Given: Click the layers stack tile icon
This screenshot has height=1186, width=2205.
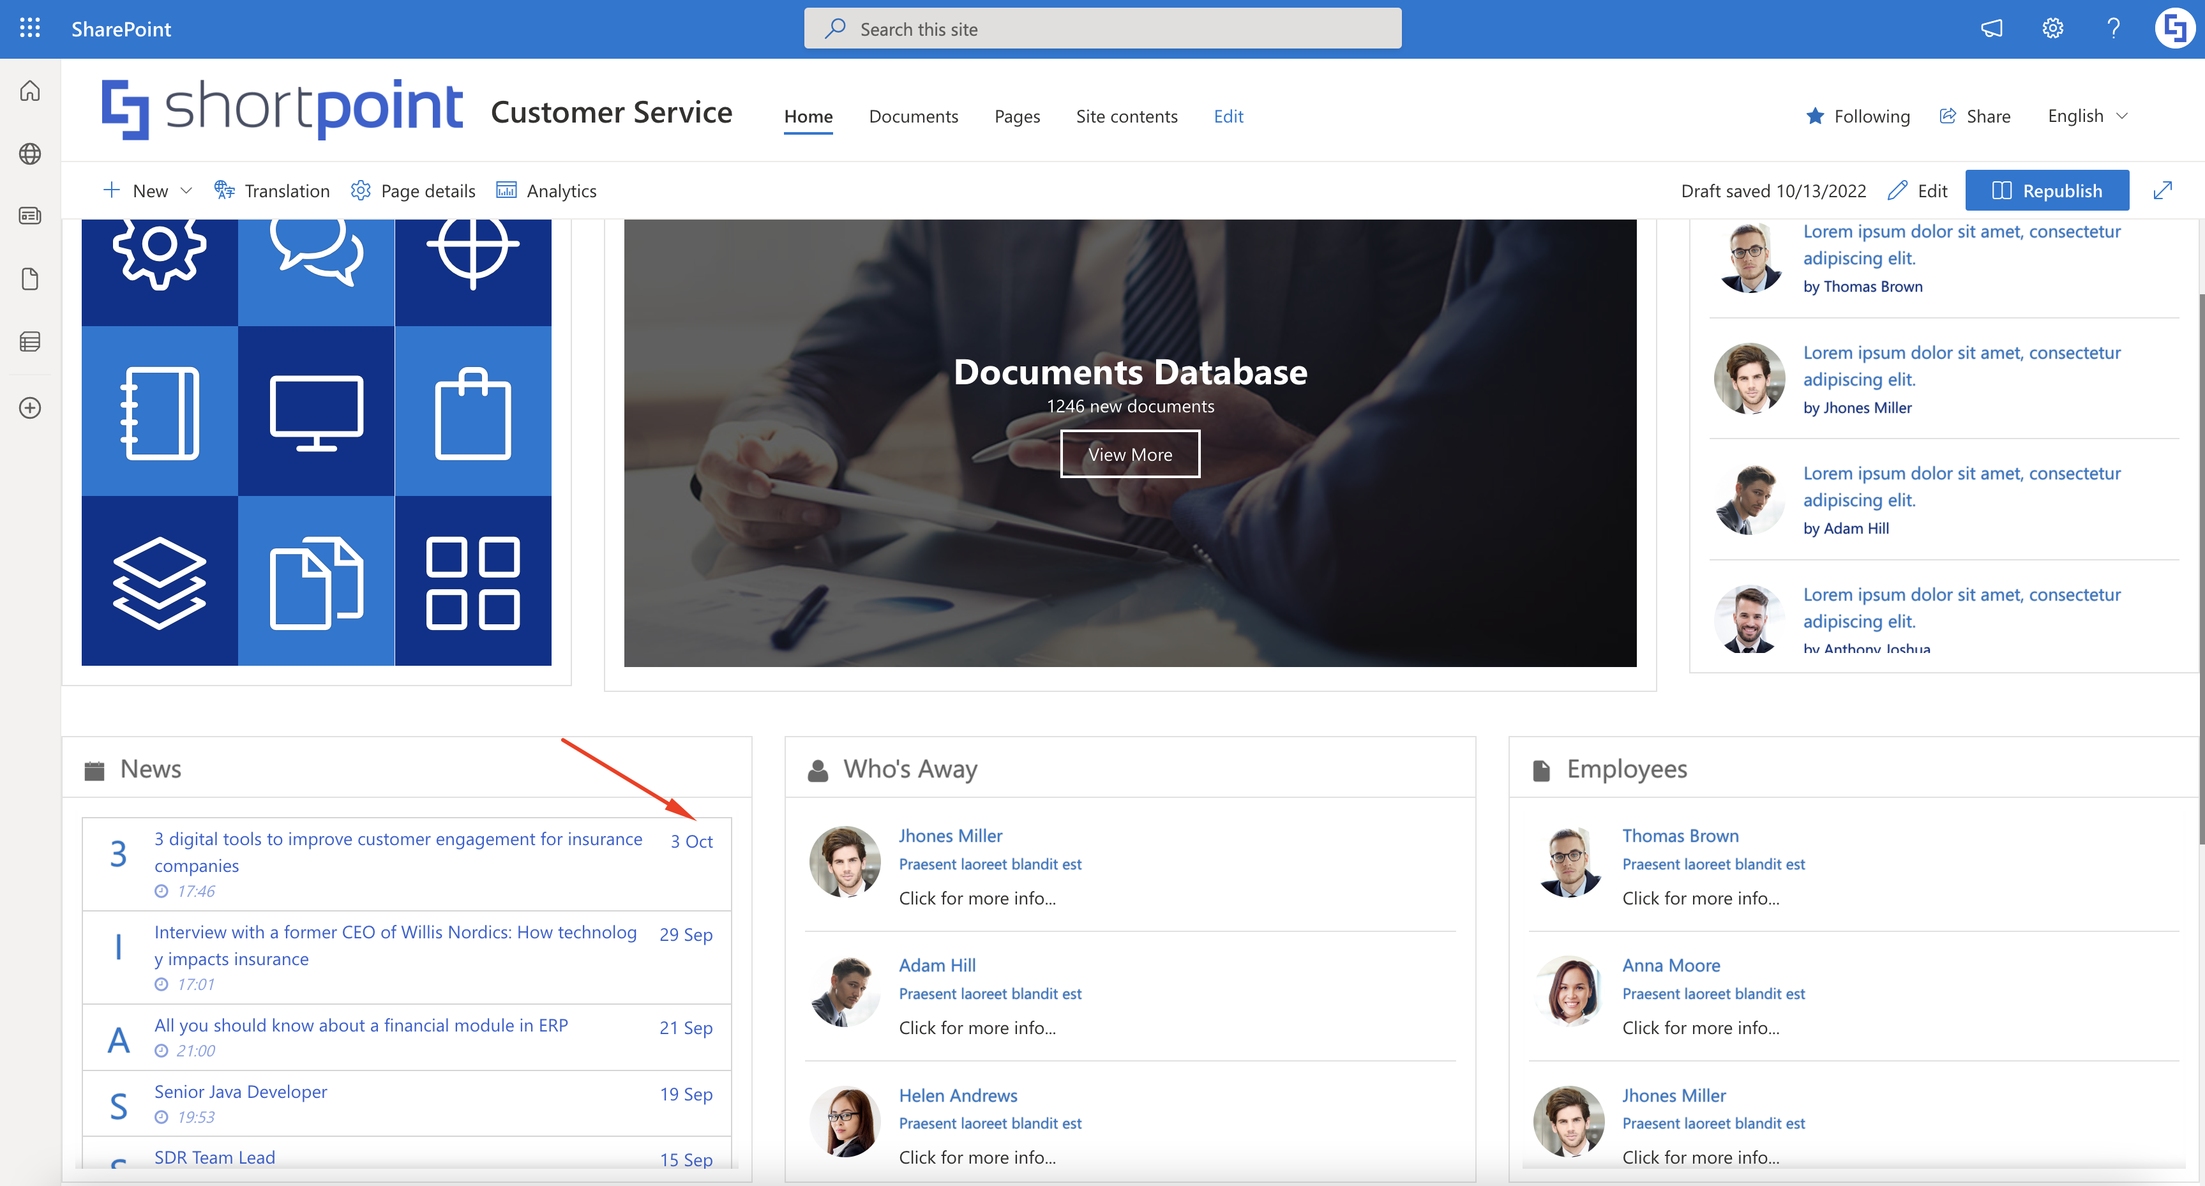Looking at the screenshot, I should coord(159,583).
